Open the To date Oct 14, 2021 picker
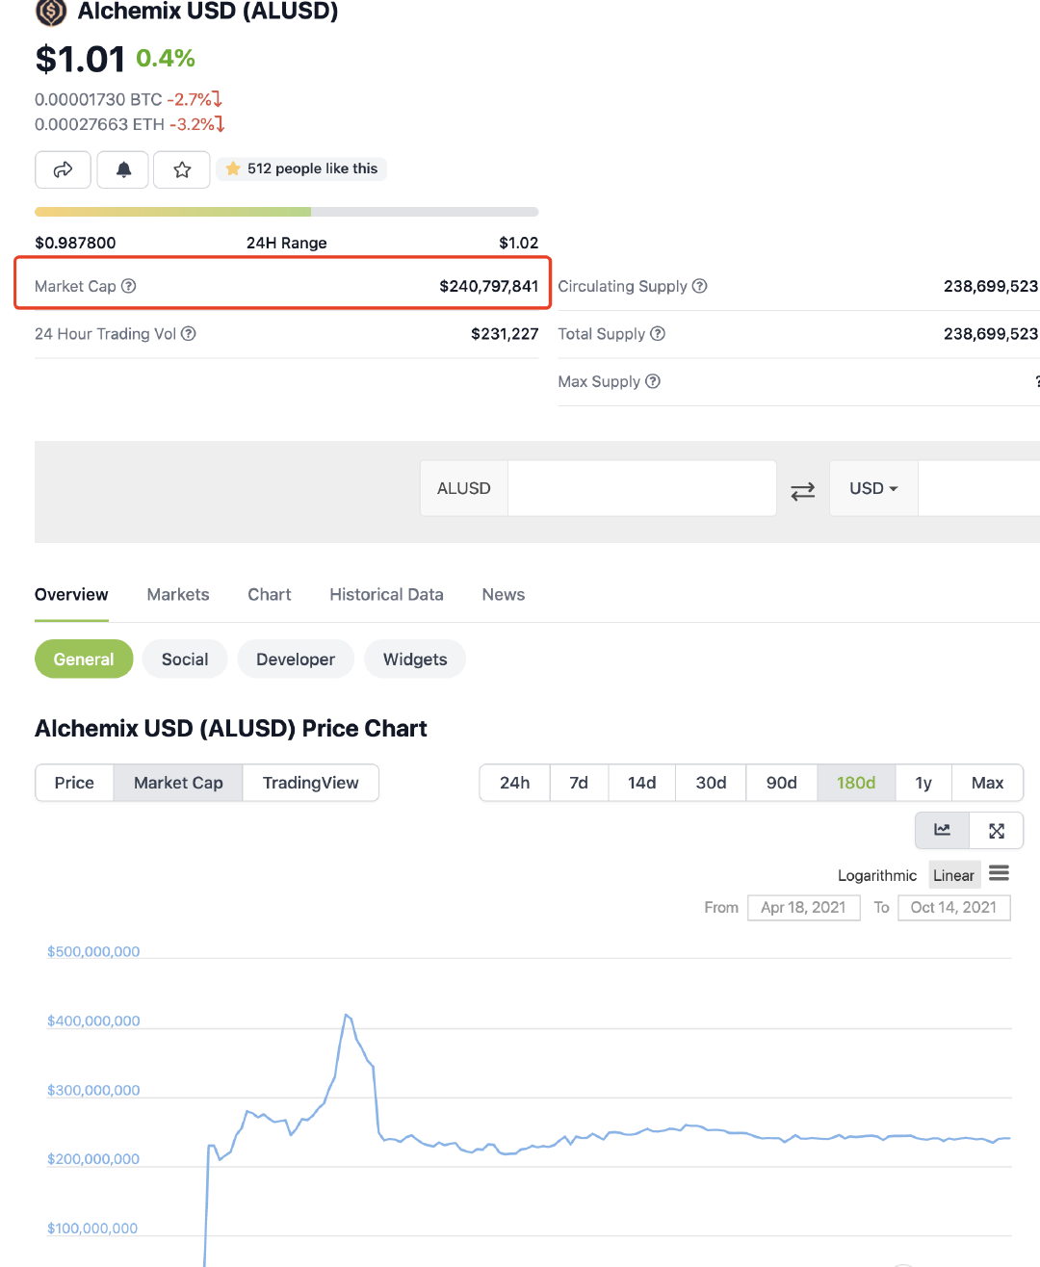Image resolution: width=1040 pixels, height=1267 pixels. (x=953, y=907)
